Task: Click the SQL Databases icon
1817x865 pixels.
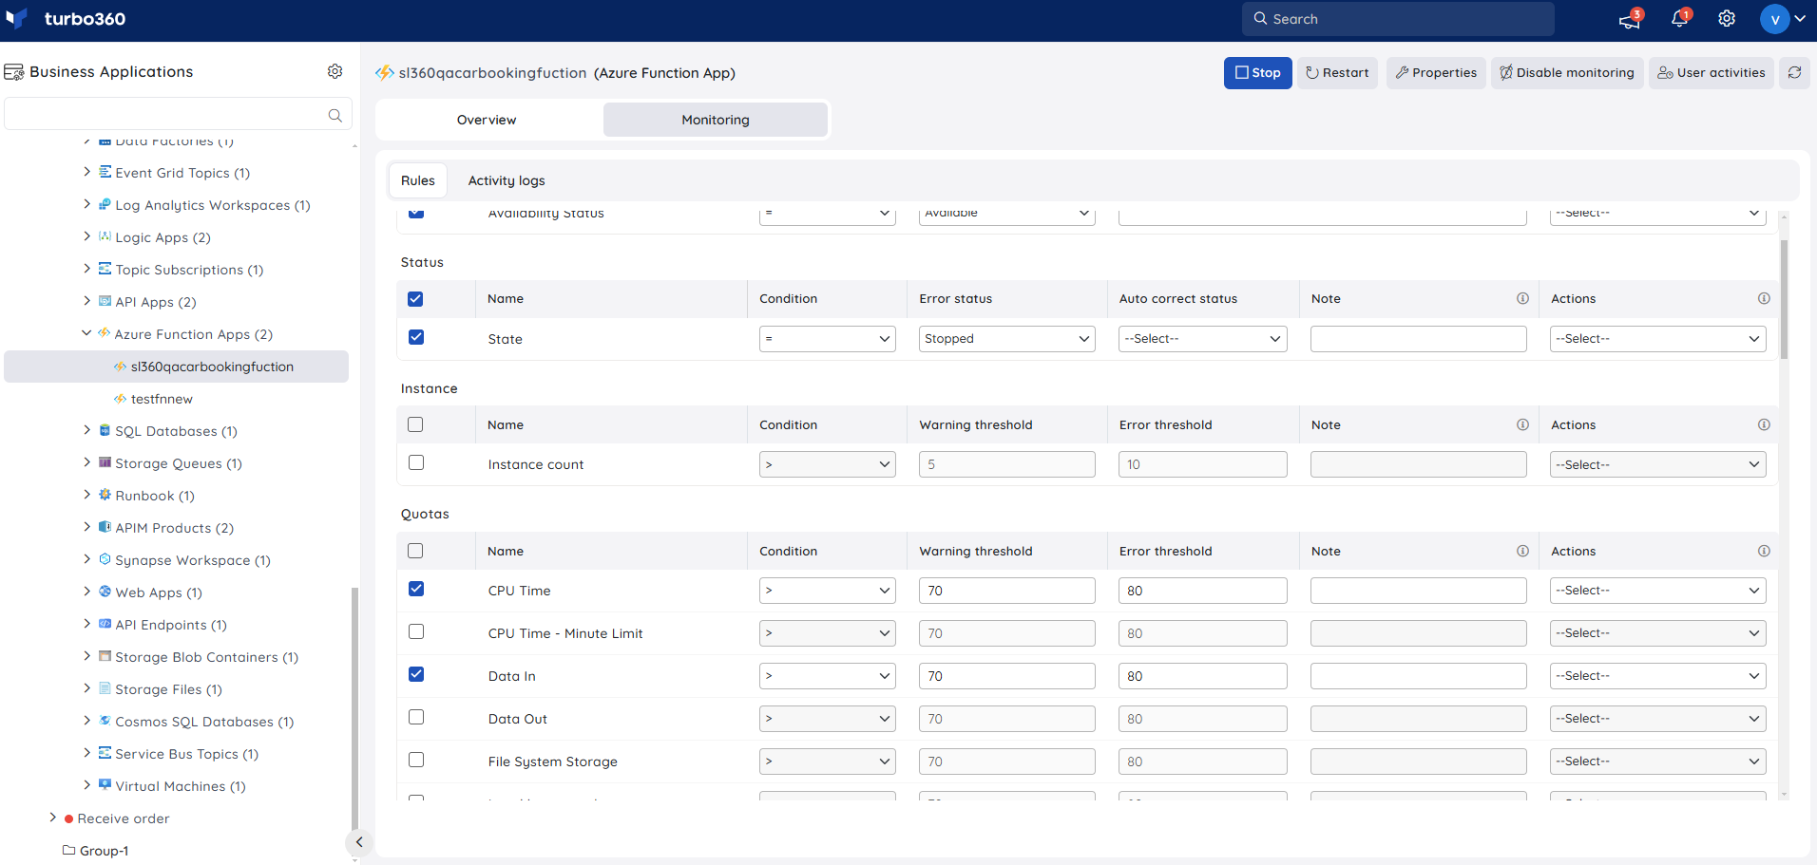Action: pos(105,430)
